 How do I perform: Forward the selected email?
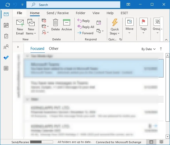[85, 33]
